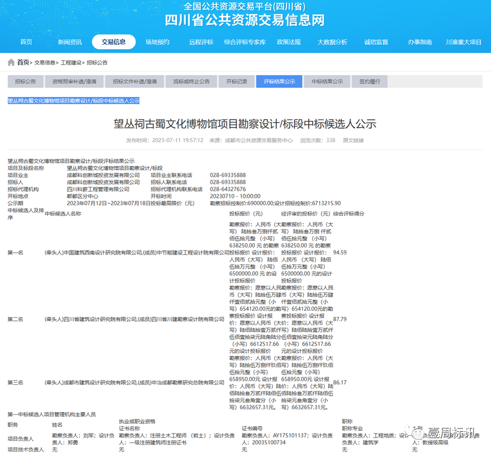Open the 招标公告 sub-tab
This screenshot has width=491, height=454.
24,81
